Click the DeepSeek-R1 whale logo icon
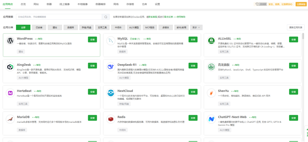308x142 pixels. [x=111, y=67]
